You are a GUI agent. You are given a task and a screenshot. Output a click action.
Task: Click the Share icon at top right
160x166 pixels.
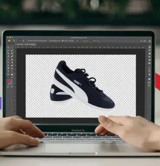(150, 41)
